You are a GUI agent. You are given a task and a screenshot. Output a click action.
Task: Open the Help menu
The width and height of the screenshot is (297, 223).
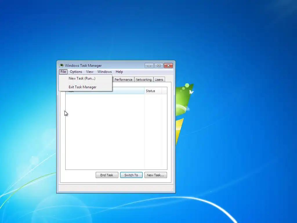119,72
